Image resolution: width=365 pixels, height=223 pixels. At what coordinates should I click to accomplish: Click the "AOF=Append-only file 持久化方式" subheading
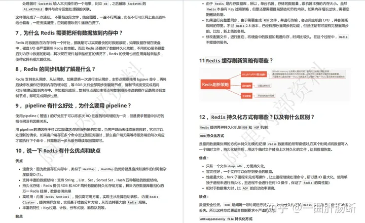(226, 219)
